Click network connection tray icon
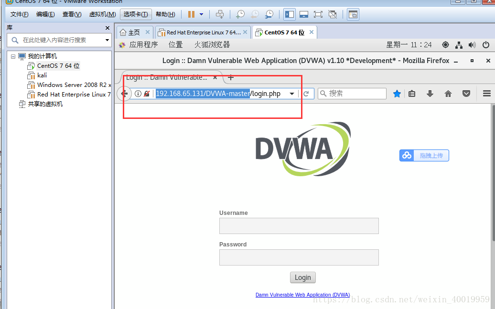The width and height of the screenshot is (495, 309). point(459,45)
